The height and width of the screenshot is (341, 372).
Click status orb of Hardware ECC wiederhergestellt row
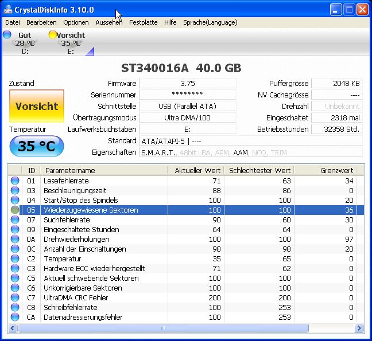click(x=15, y=268)
